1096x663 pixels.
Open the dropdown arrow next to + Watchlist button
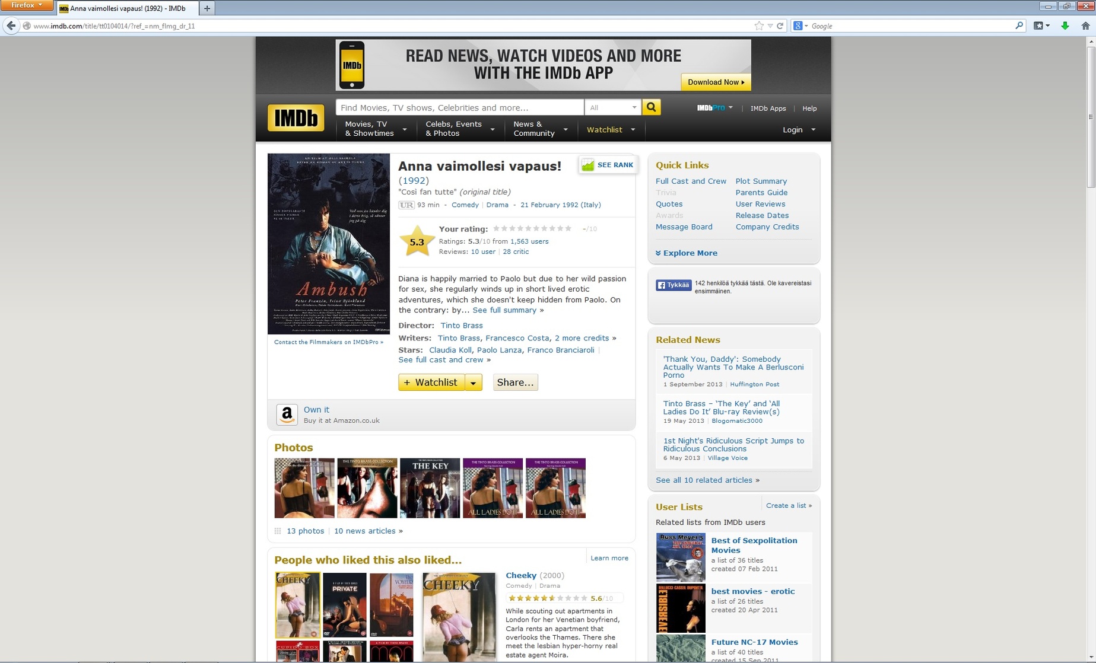(x=474, y=383)
